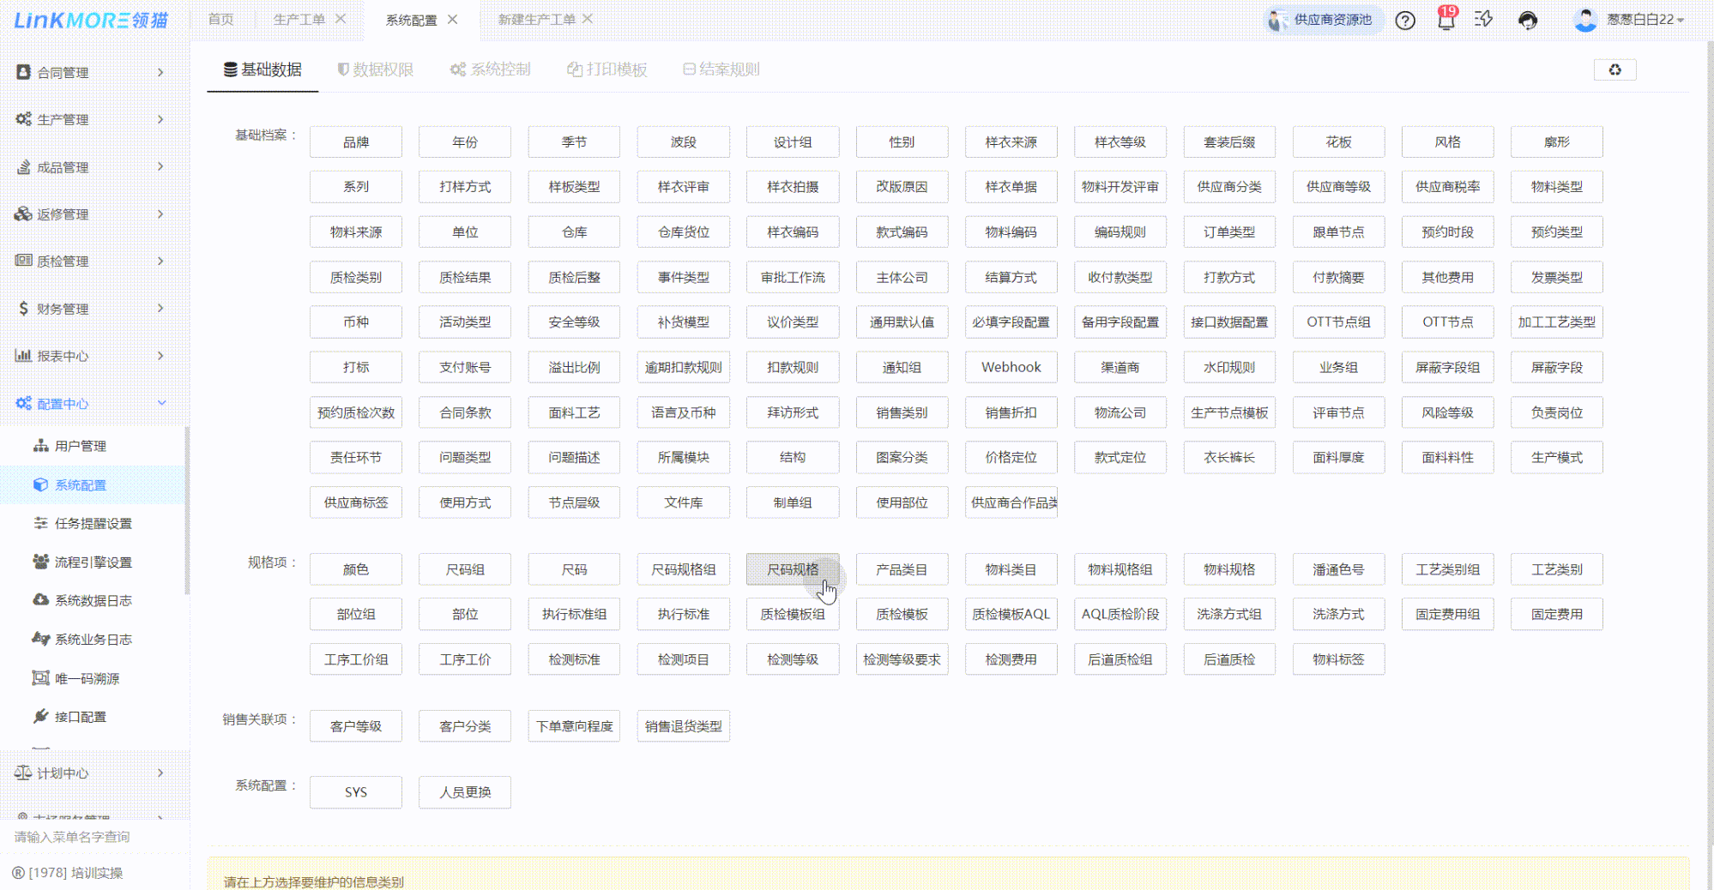Switch to the 打印模板 tab
Viewport: 1714px width, 890px height.
607,69
